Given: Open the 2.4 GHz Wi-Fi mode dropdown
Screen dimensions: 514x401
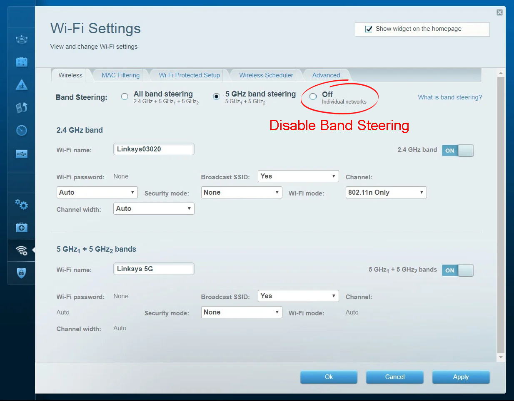Looking at the screenshot, I should 386,192.
